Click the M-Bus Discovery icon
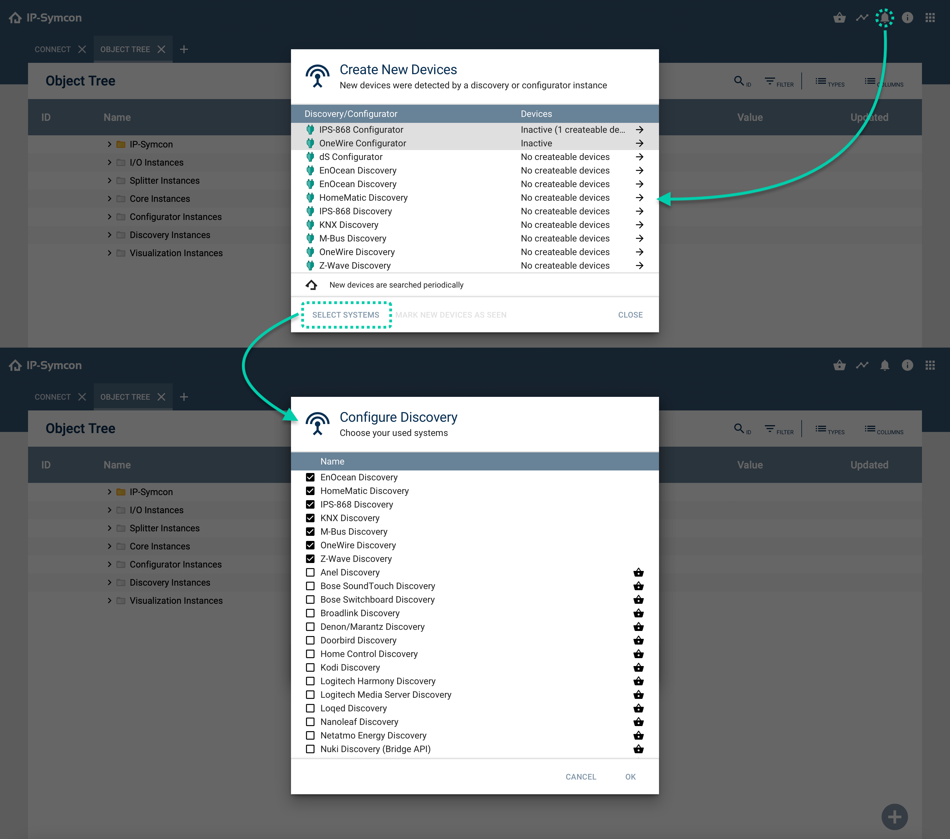This screenshot has height=839, width=950. tap(310, 238)
